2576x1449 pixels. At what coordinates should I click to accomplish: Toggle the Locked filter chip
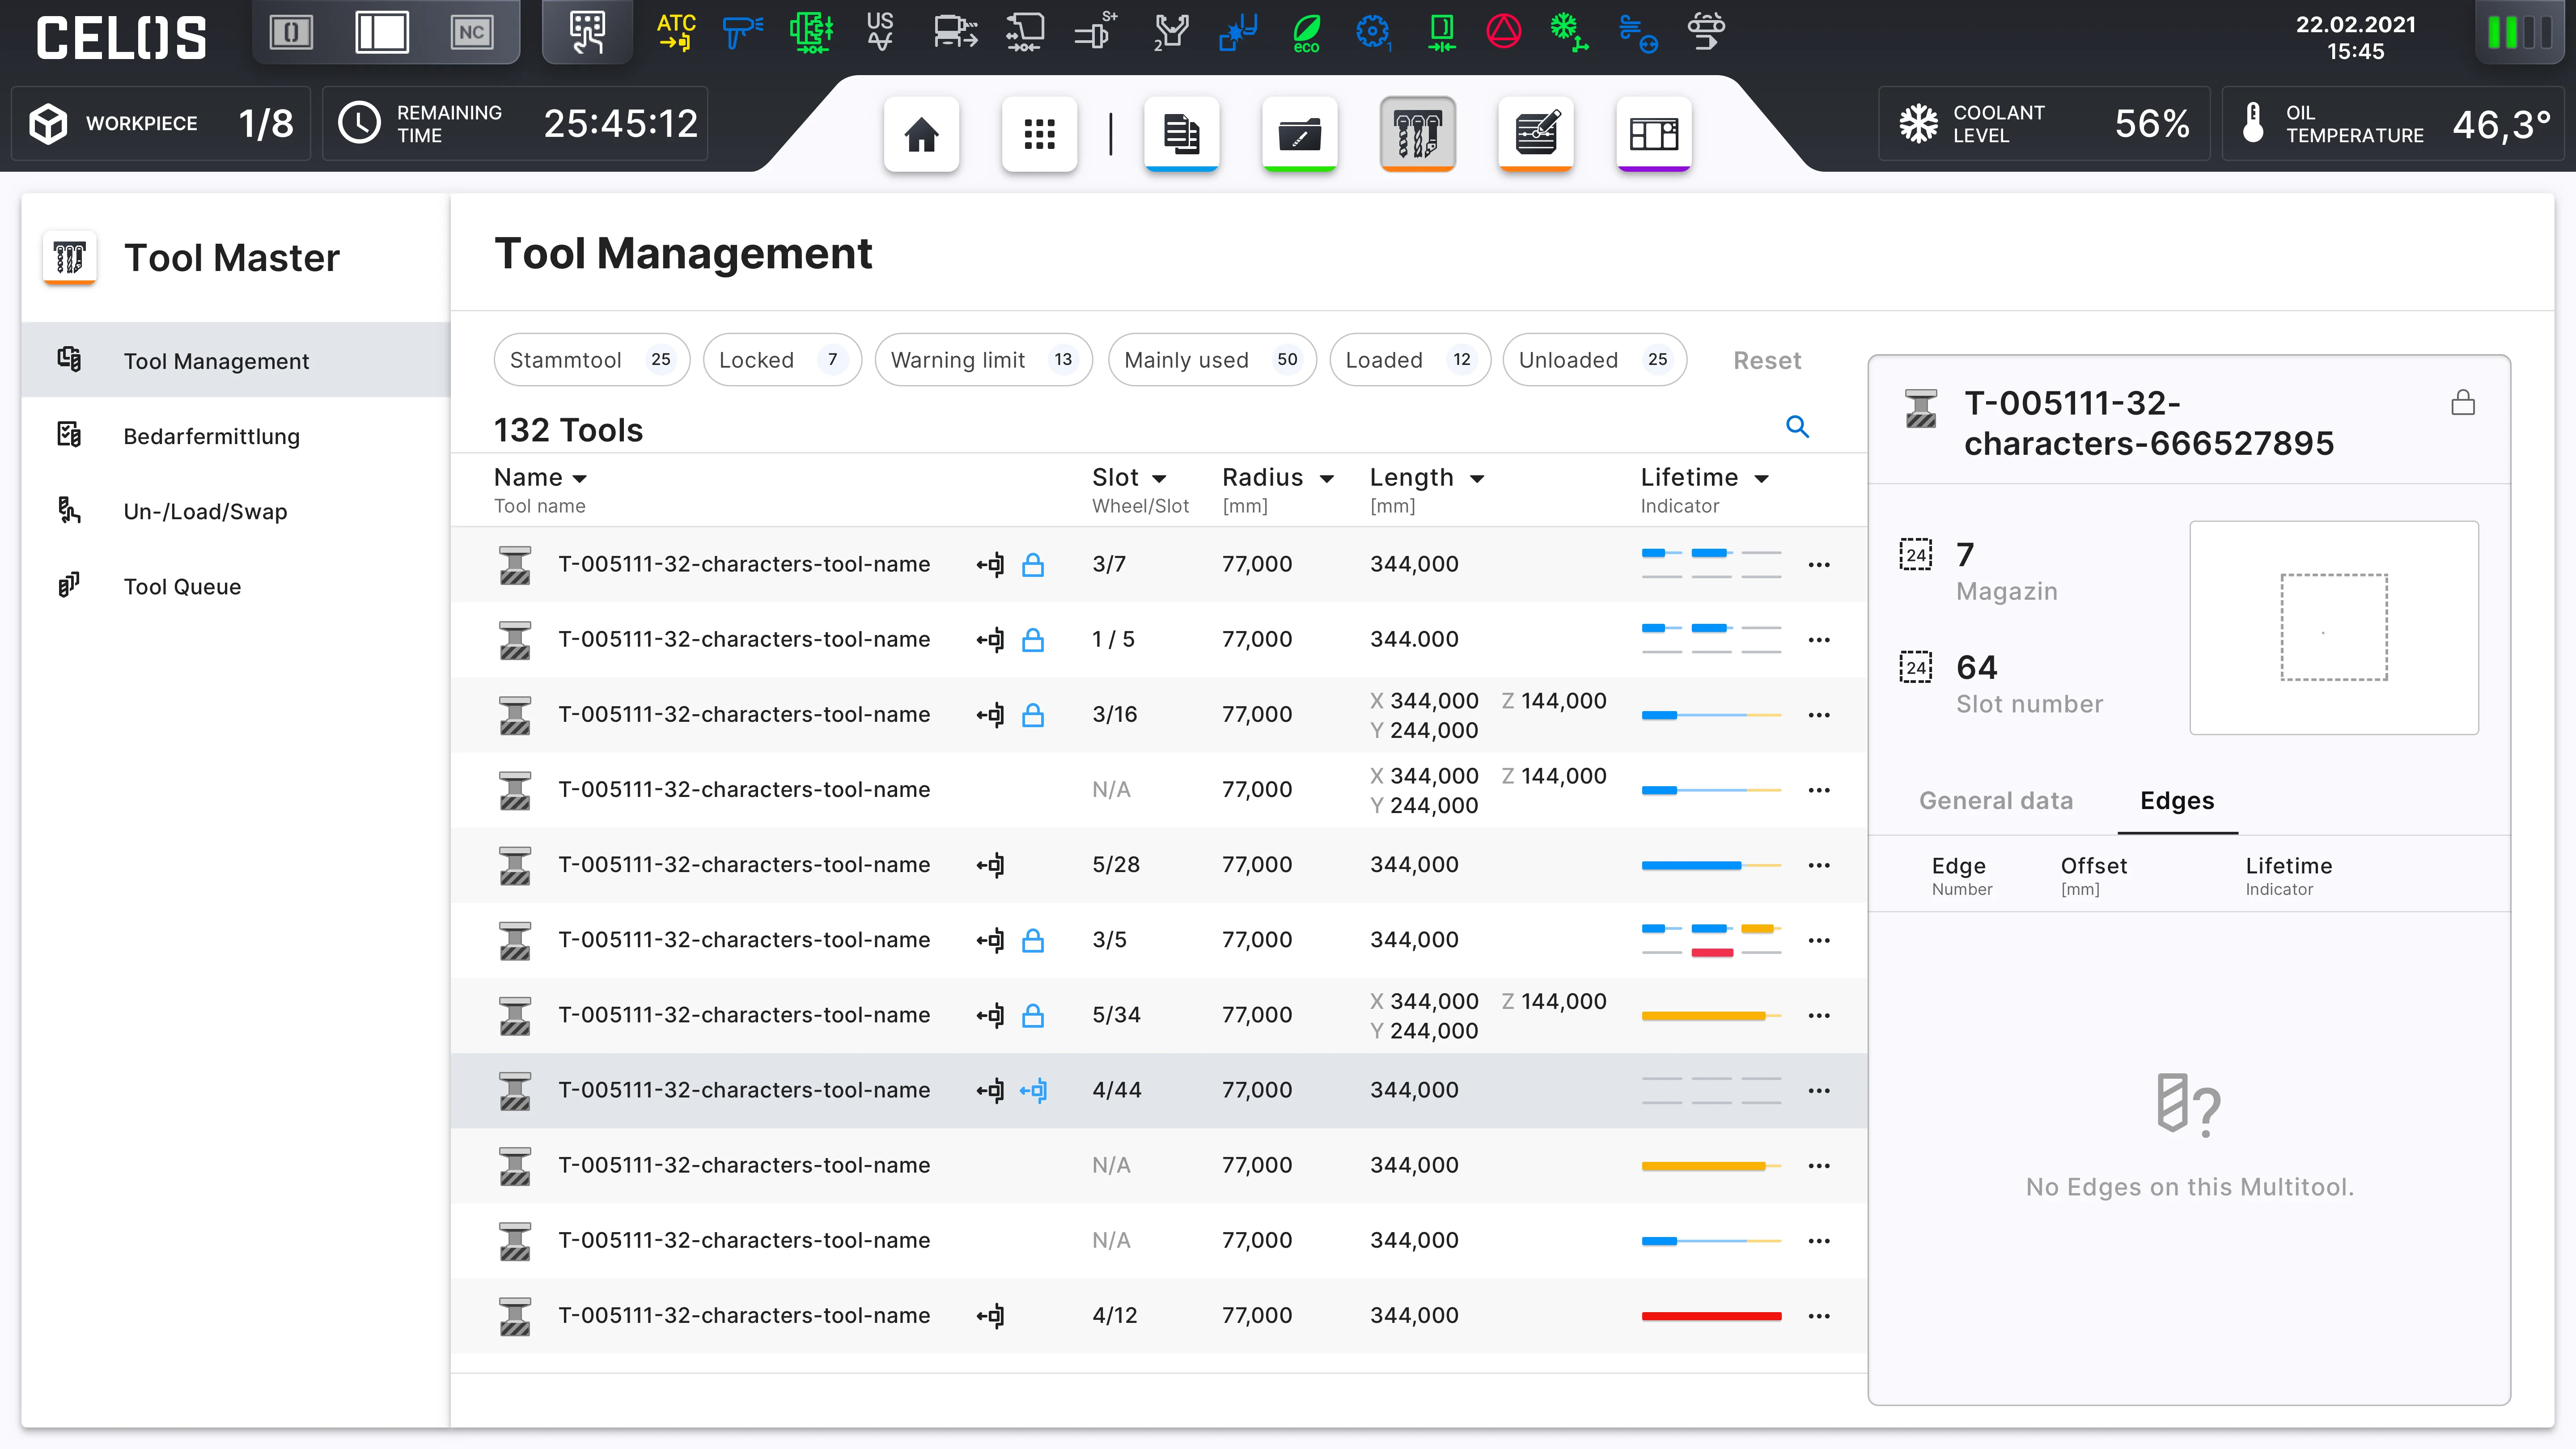pyautogui.click(x=782, y=360)
